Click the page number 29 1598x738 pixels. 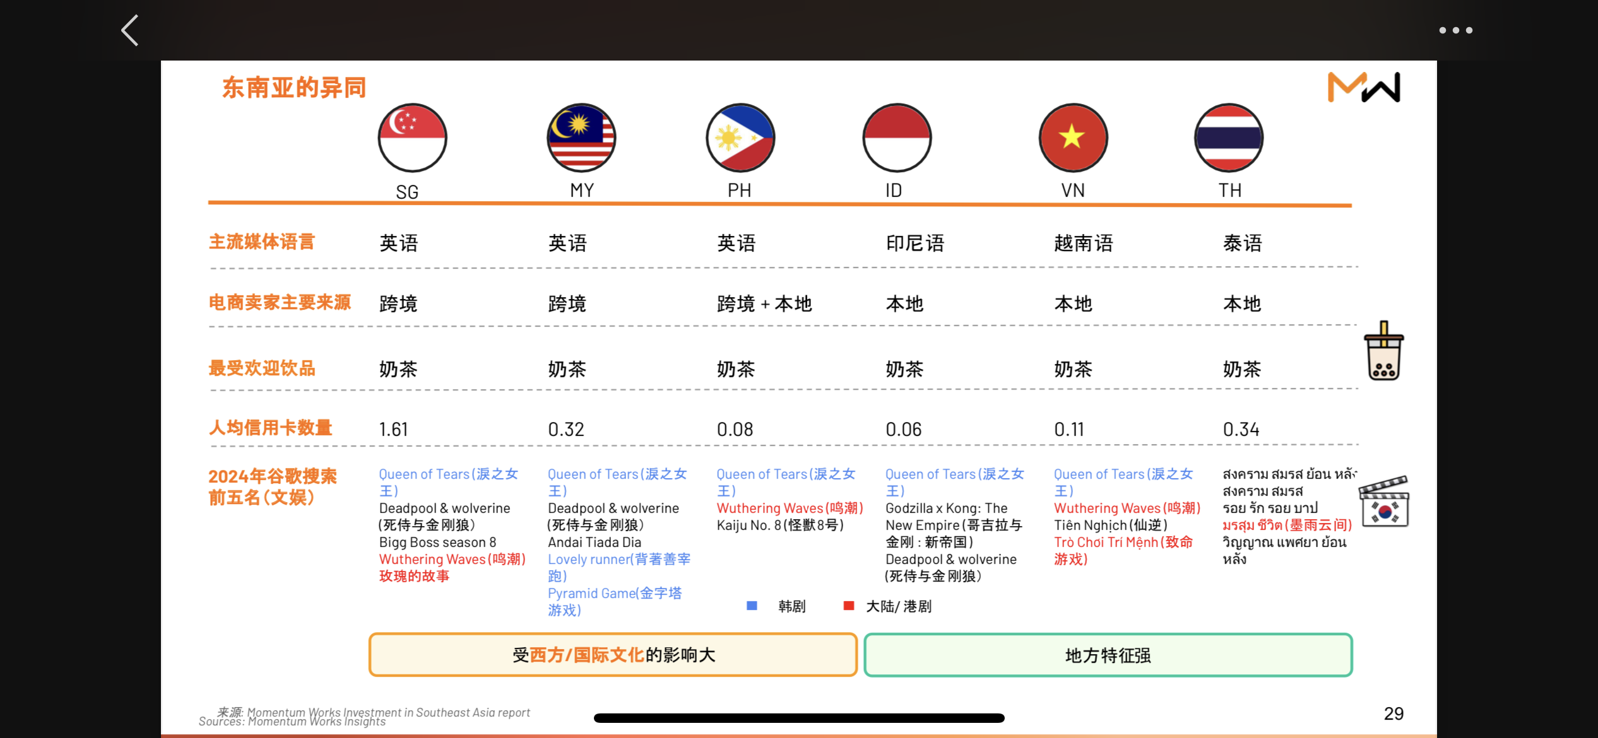(1394, 713)
